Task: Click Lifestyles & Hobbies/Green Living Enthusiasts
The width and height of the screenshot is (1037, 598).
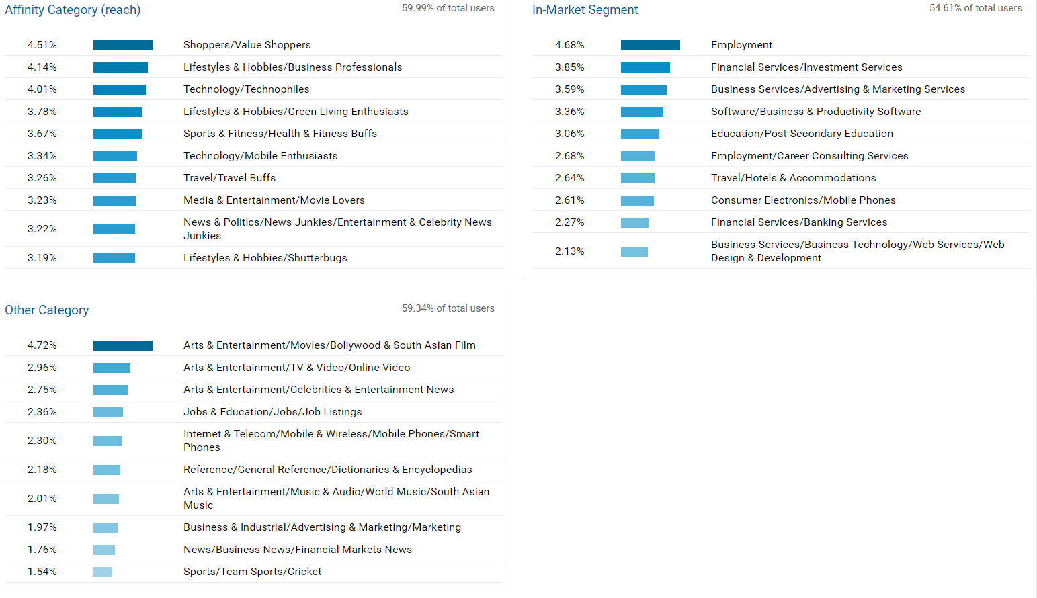Action: 296,112
